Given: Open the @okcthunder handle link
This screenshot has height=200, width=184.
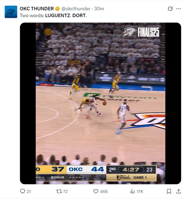Looking at the screenshot, I should 76,9.
